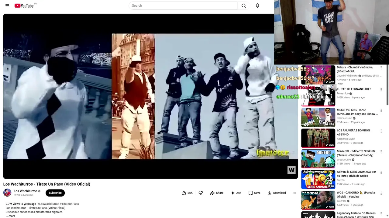This screenshot has height=218, width=389.
Task: Open WOS - CANGURO parody thumbnail
Action: click(x=318, y=200)
